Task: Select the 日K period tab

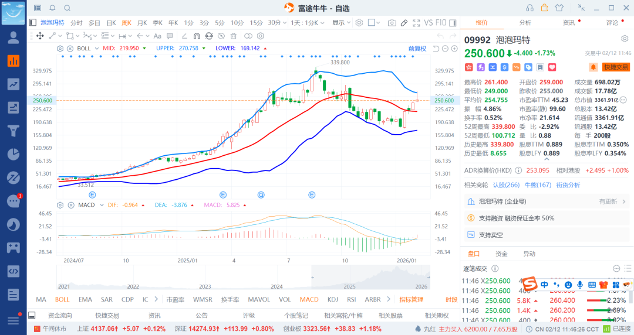Action: click(111, 23)
